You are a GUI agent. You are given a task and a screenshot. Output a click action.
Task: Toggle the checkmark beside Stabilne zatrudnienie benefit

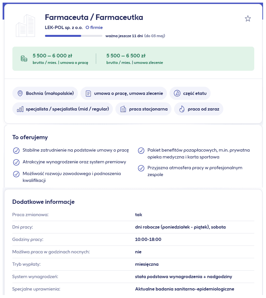pyautogui.click(x=16, y=151)
